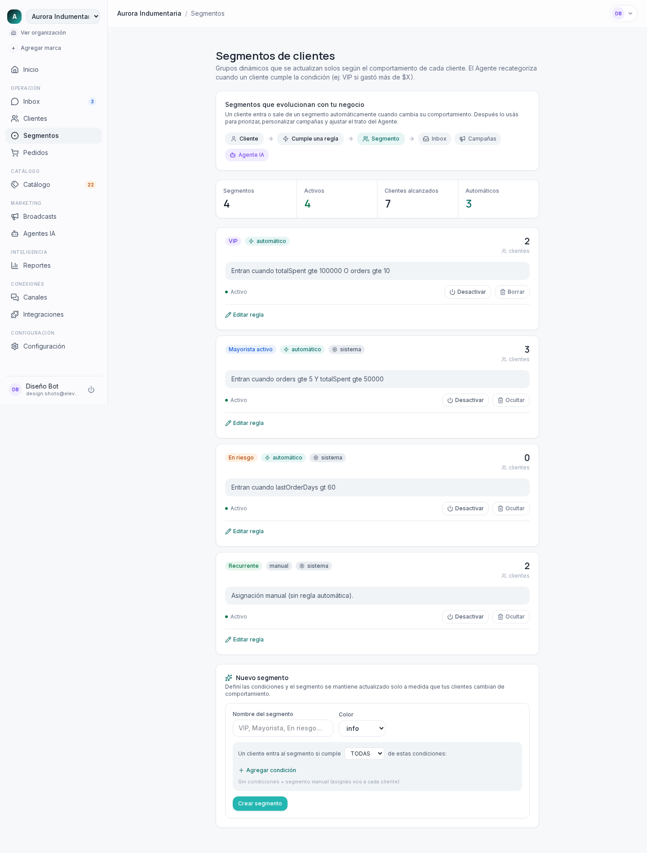647x853 pixels.
Task: Deactivate the Mayorista activo segment
Action: pyautogui.click(x=465, y=400)
